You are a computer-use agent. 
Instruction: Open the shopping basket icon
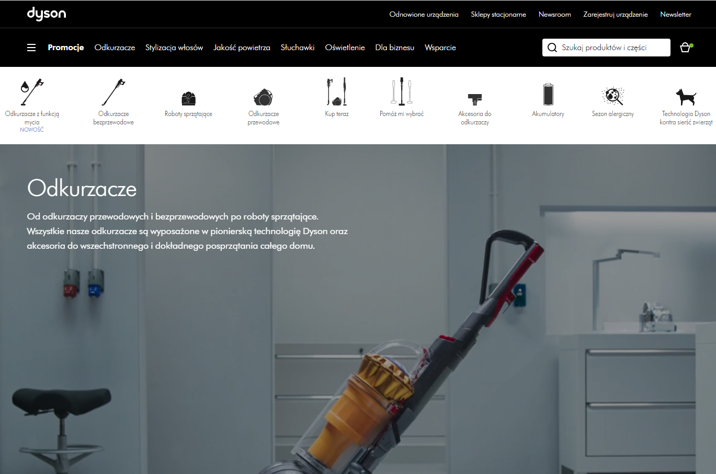(685, 48)
